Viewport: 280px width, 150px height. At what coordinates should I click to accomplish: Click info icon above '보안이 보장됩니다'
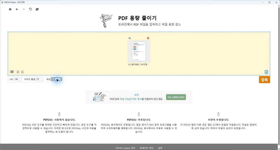[218, 114]
